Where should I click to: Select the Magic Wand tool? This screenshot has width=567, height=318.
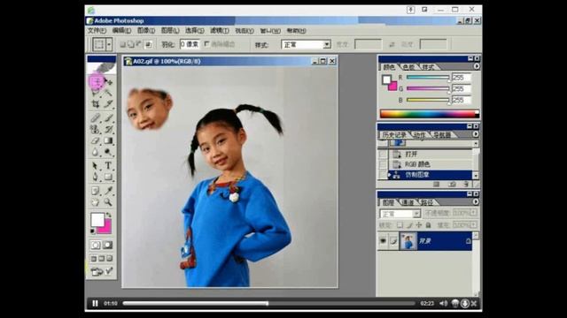point(108,93)
